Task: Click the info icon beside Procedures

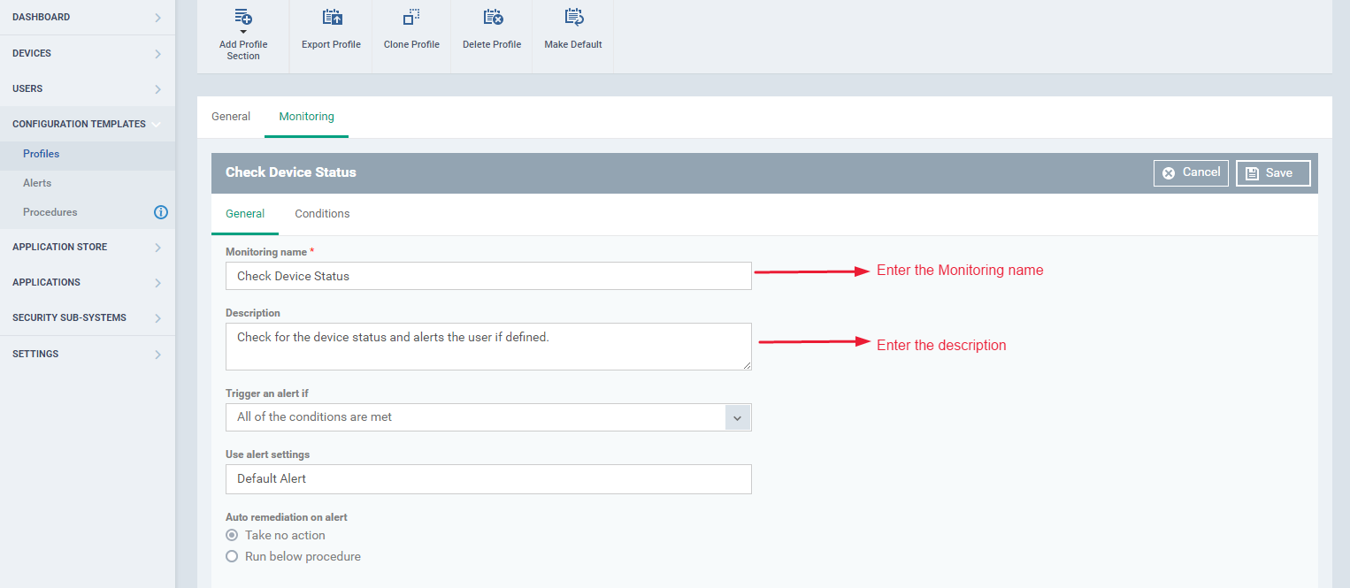Action: 161,212
